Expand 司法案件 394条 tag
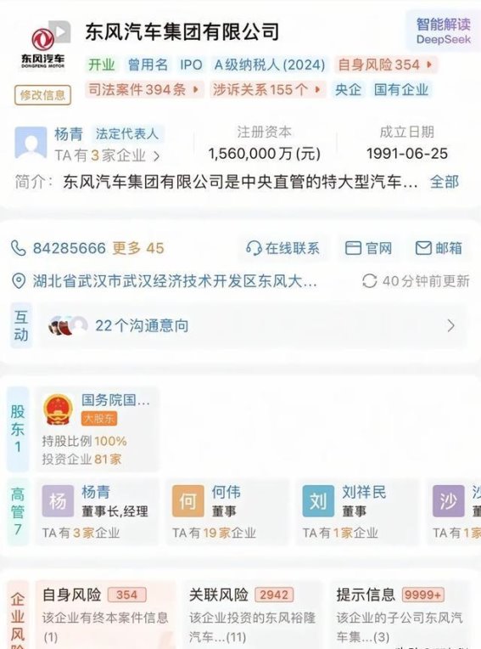This screenshot has width=481, height=649. [144, 89]
